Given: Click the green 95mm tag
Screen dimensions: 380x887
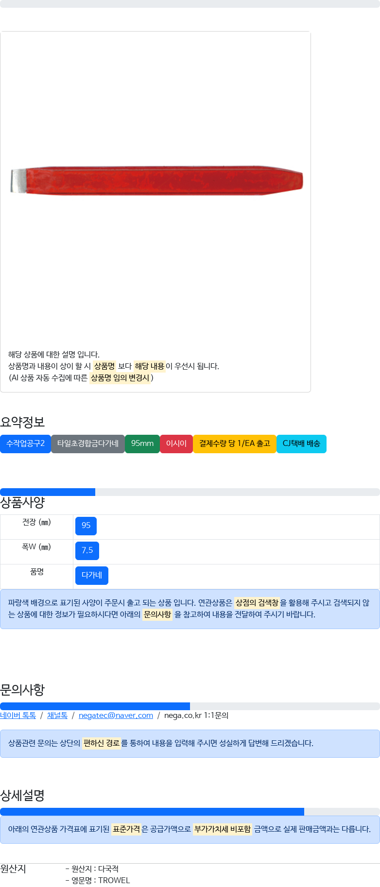Looking at the screenshot, I should tap(142, 443).
